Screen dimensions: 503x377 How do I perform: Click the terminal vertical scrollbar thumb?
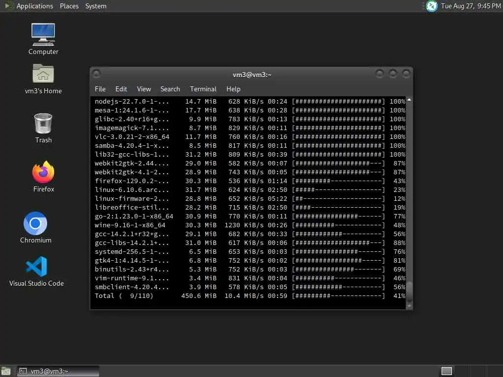pyautogui.click(x=409, y=292)
